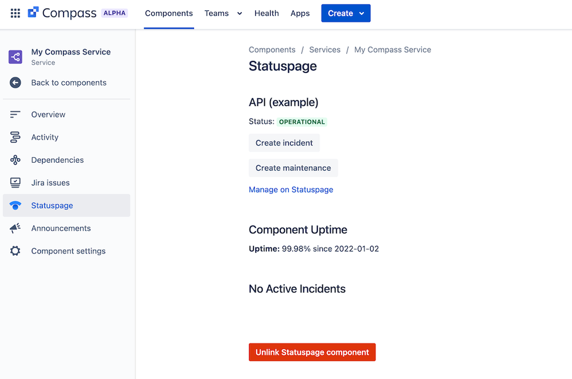Image resolution: width=572 pixels, height=379 pixels.
Task: Click the Unlink Statuspage component button
Action: coord(312,353)
